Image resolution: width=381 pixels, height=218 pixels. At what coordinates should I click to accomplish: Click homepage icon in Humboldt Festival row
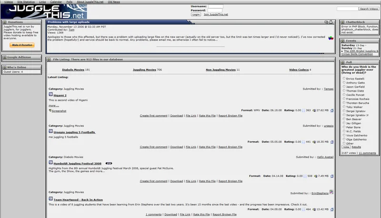coord(331,176)
